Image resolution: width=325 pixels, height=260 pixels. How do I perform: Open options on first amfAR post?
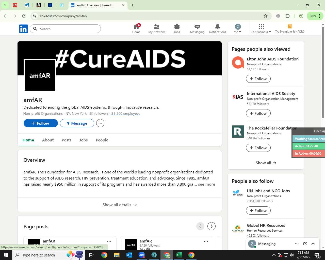(x=109, y=241)
